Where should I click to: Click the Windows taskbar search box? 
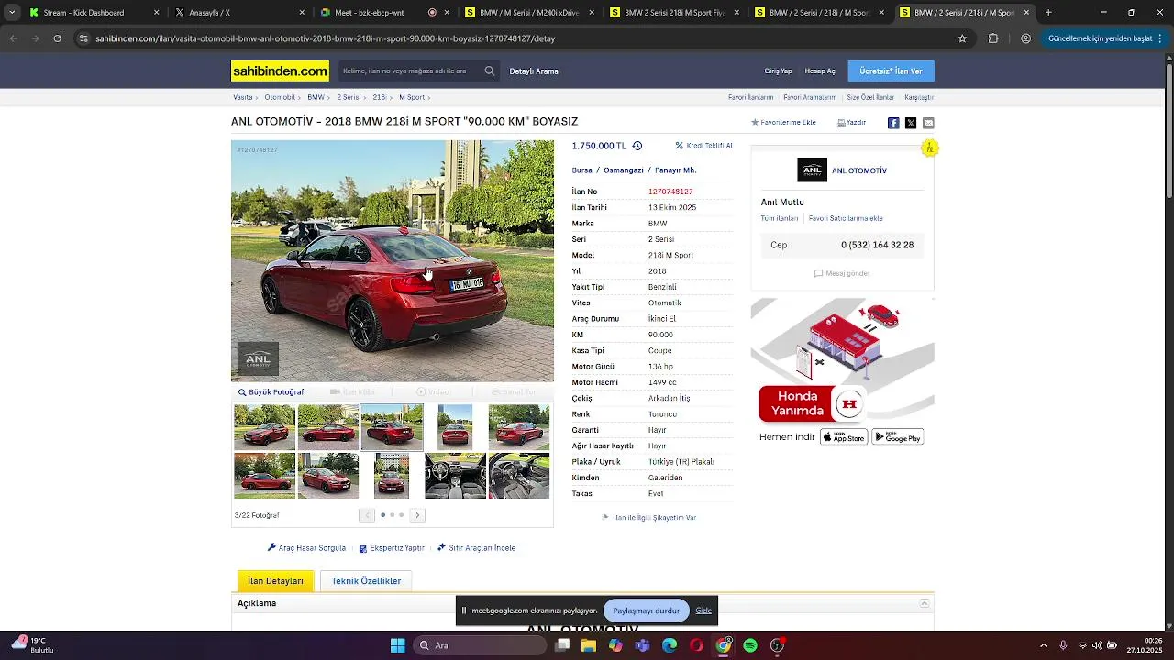[x=482, y=645]
